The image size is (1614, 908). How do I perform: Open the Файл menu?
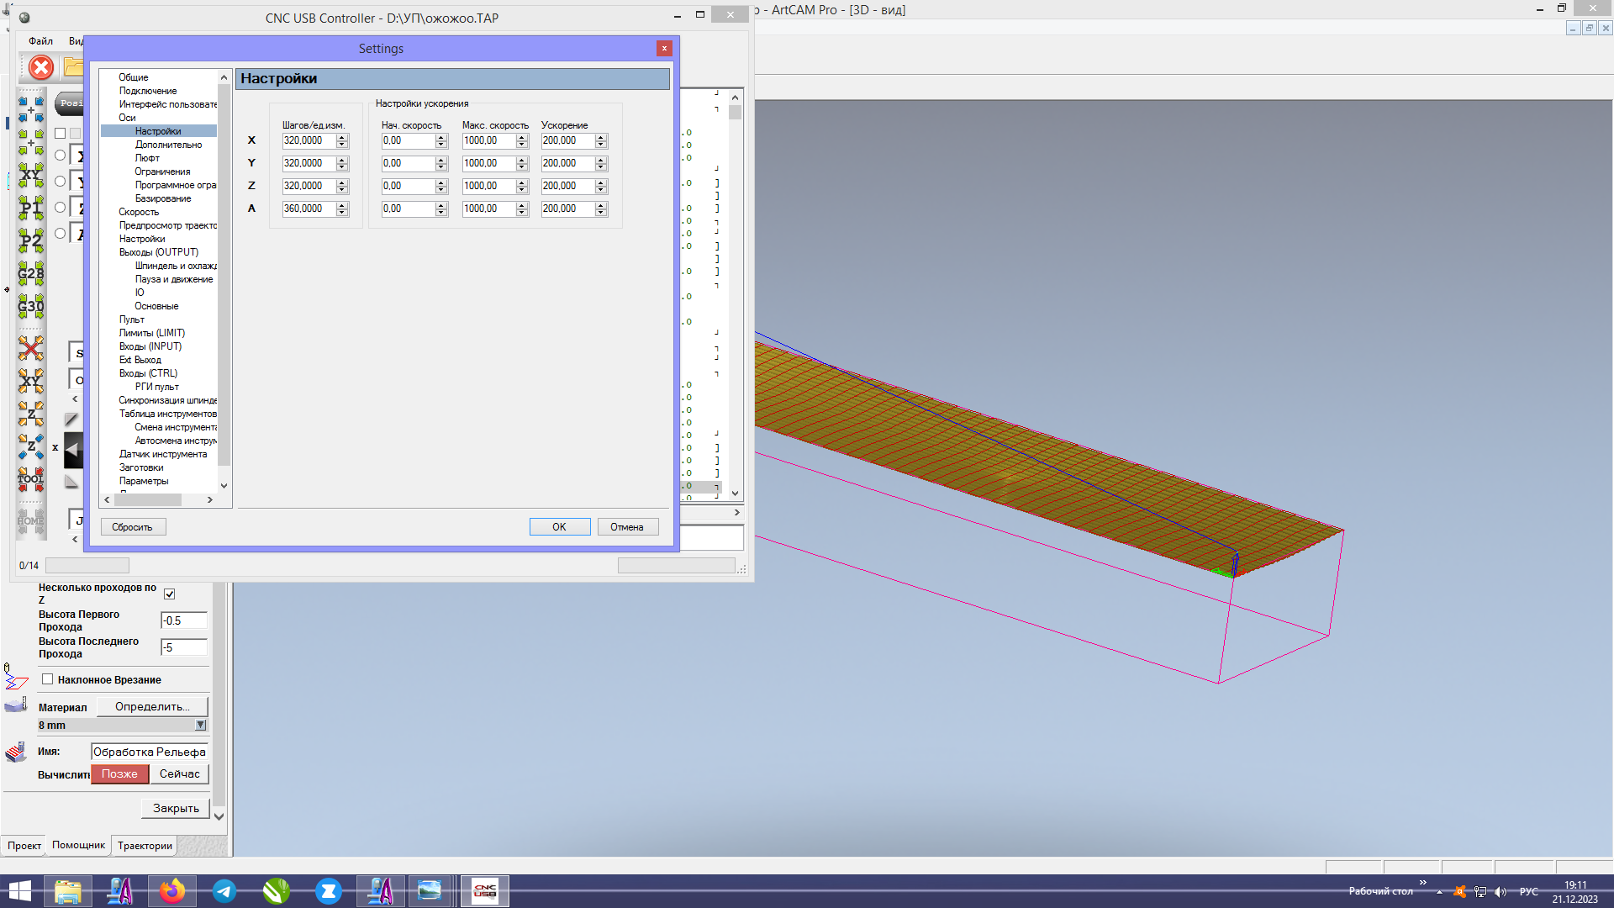pos(40,41)
